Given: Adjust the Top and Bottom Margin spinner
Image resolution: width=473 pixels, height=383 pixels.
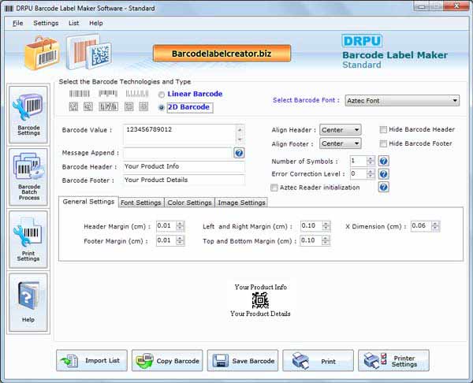Looking at the screenshot, I should pos(326,240).
